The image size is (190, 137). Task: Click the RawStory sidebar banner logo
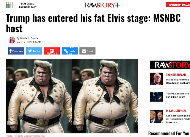coord(170,65)
